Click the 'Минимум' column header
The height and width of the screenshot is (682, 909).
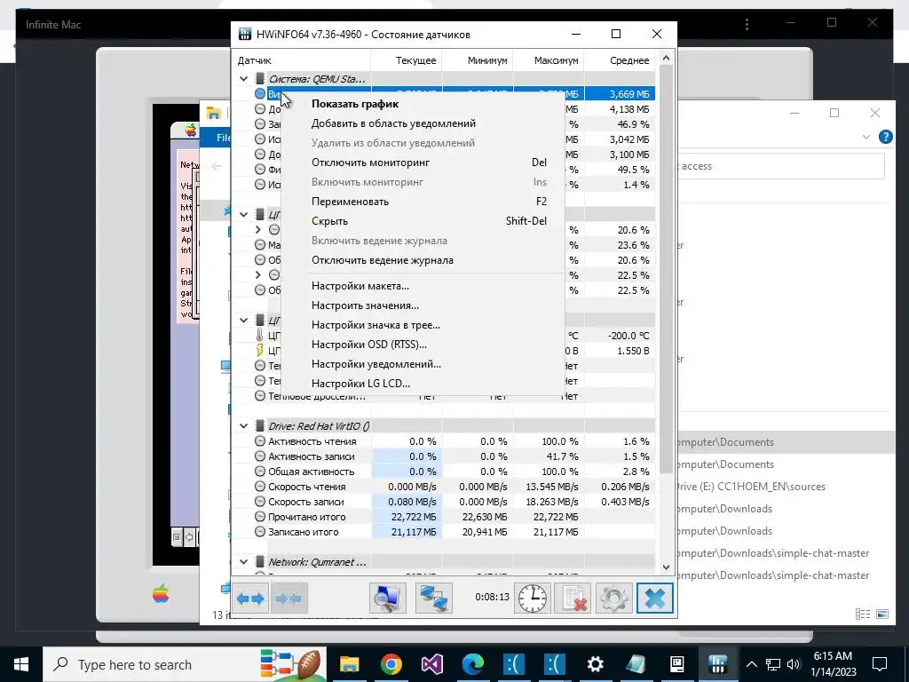pos(477,60)
